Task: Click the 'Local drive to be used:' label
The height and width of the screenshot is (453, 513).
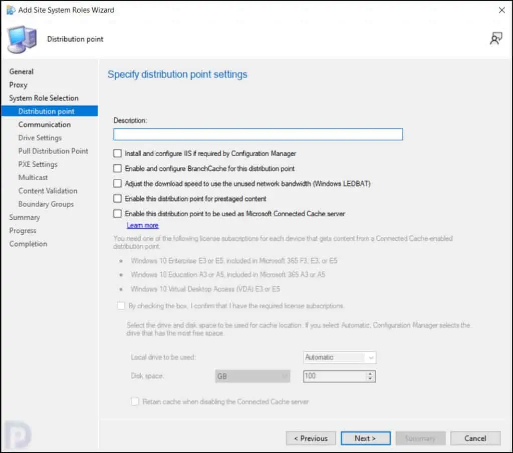Action: coord(163,357)
